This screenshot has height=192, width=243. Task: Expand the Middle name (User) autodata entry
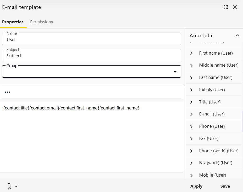click(x=191, y=65)
